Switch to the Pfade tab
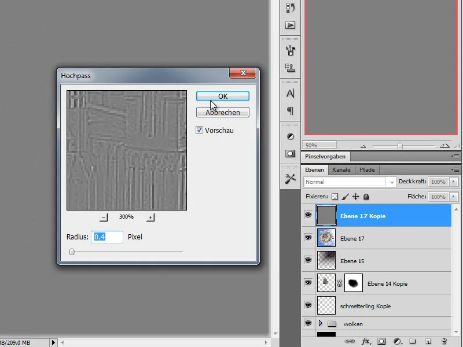 [x=367, y=169]
